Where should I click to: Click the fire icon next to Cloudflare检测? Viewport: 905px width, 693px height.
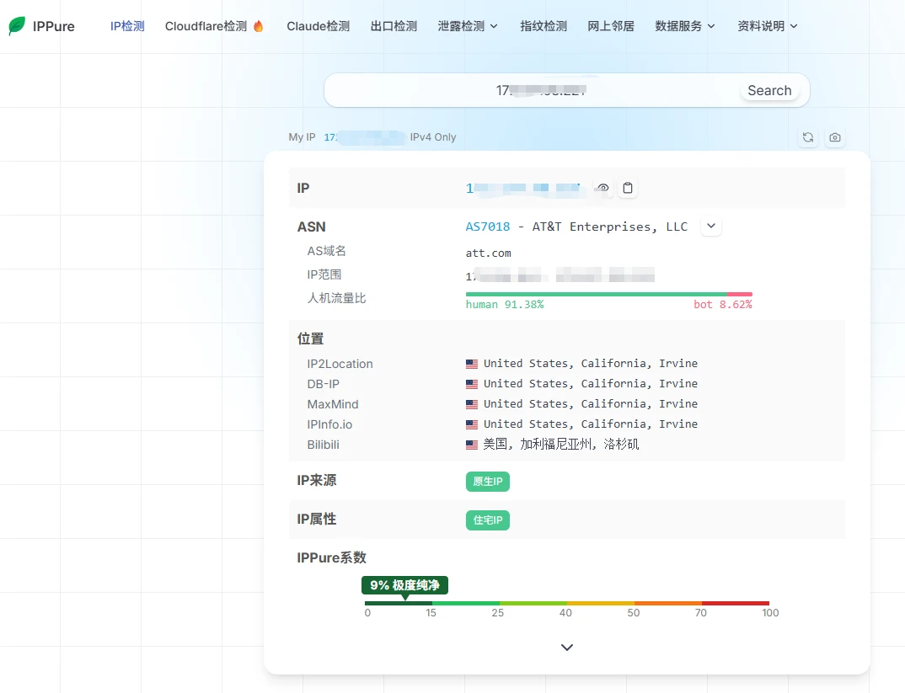click(x=258, y=26)
